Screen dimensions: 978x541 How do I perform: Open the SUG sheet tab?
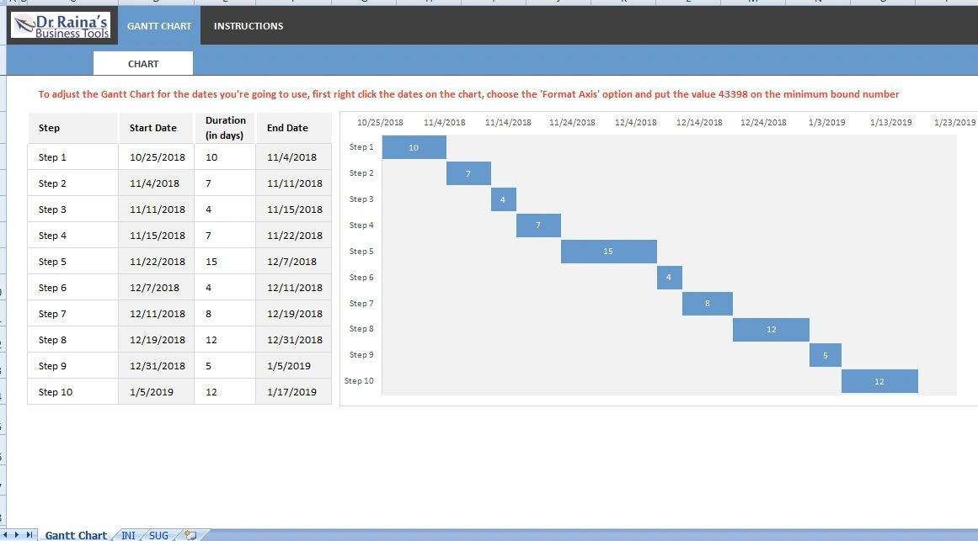coord(158,535)
